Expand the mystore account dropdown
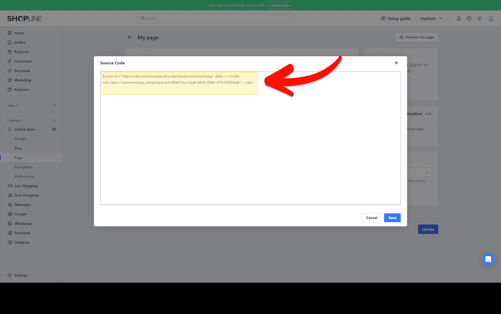The height and width of the screenshot is (314, 501). pos(431,18)
